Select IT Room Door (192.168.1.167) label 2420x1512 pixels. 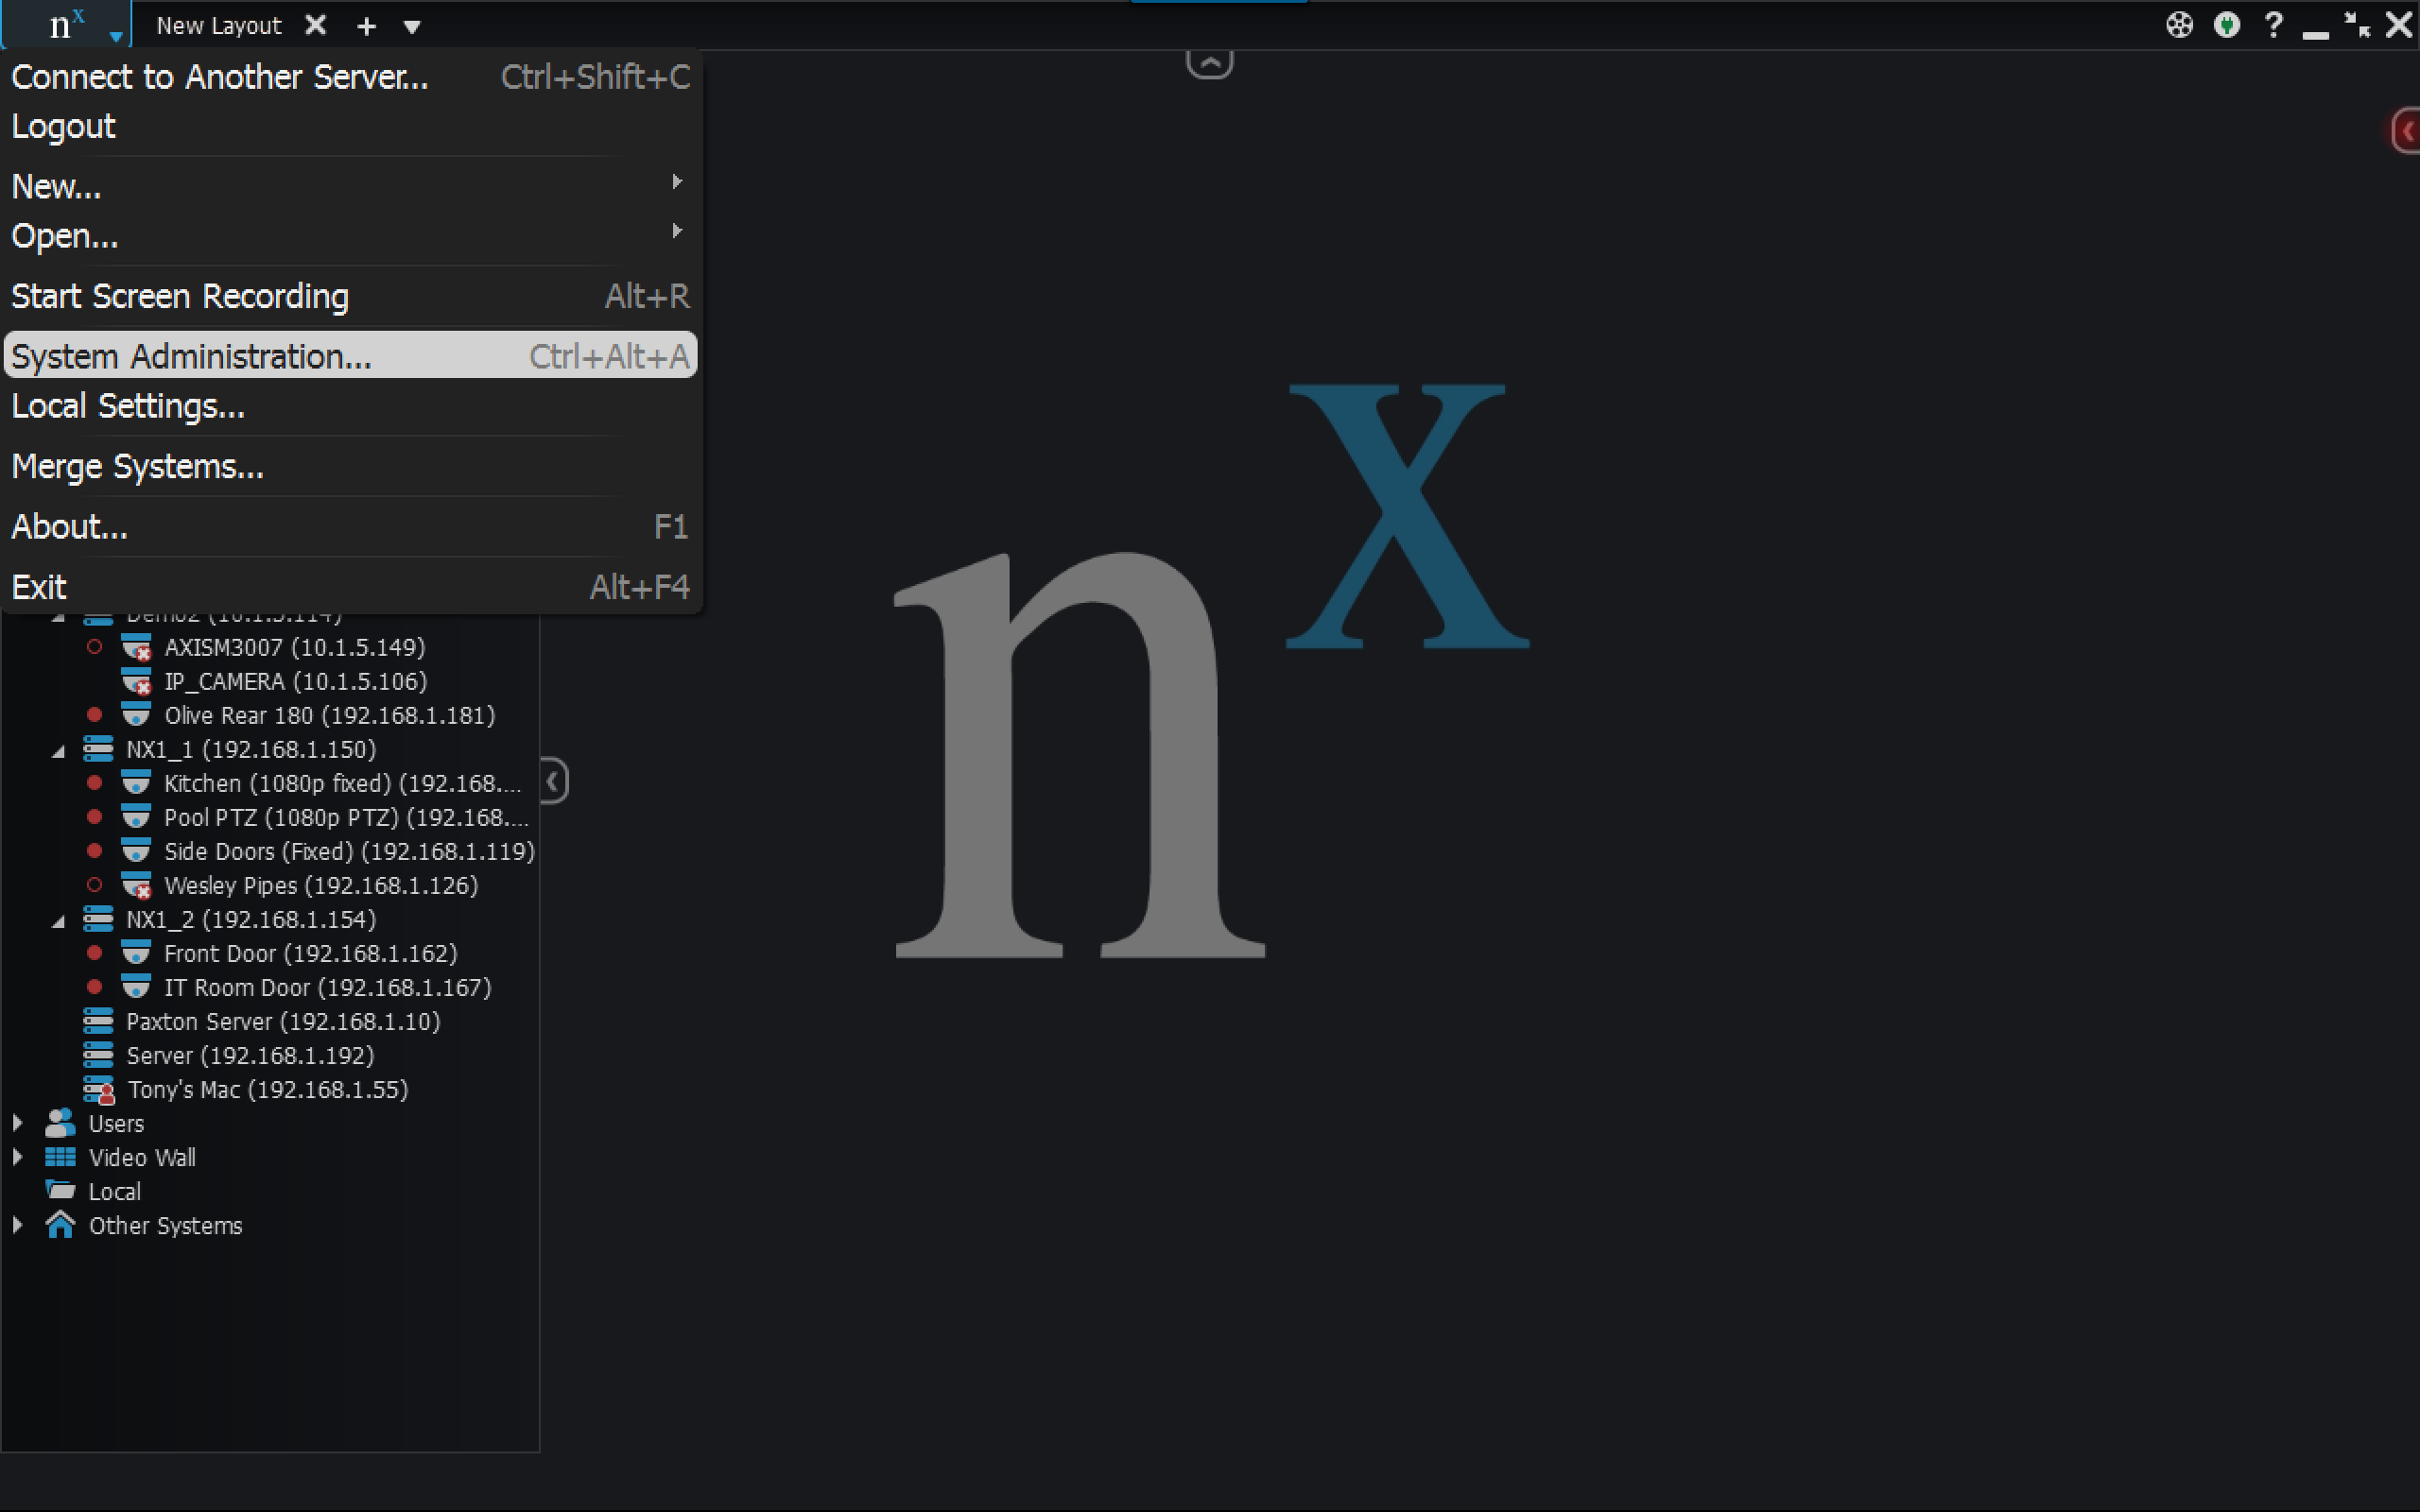click(x=328, y=987)
